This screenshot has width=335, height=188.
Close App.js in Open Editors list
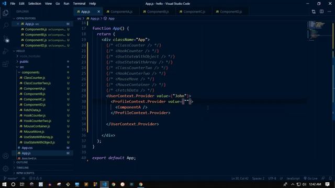point(18,24)
